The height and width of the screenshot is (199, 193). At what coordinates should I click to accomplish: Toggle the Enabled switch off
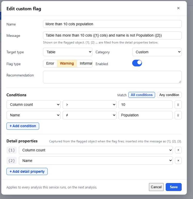(137, 63)
